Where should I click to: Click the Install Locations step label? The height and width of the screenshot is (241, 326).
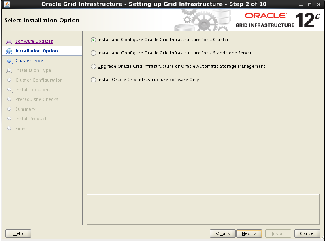click(33, 90)
